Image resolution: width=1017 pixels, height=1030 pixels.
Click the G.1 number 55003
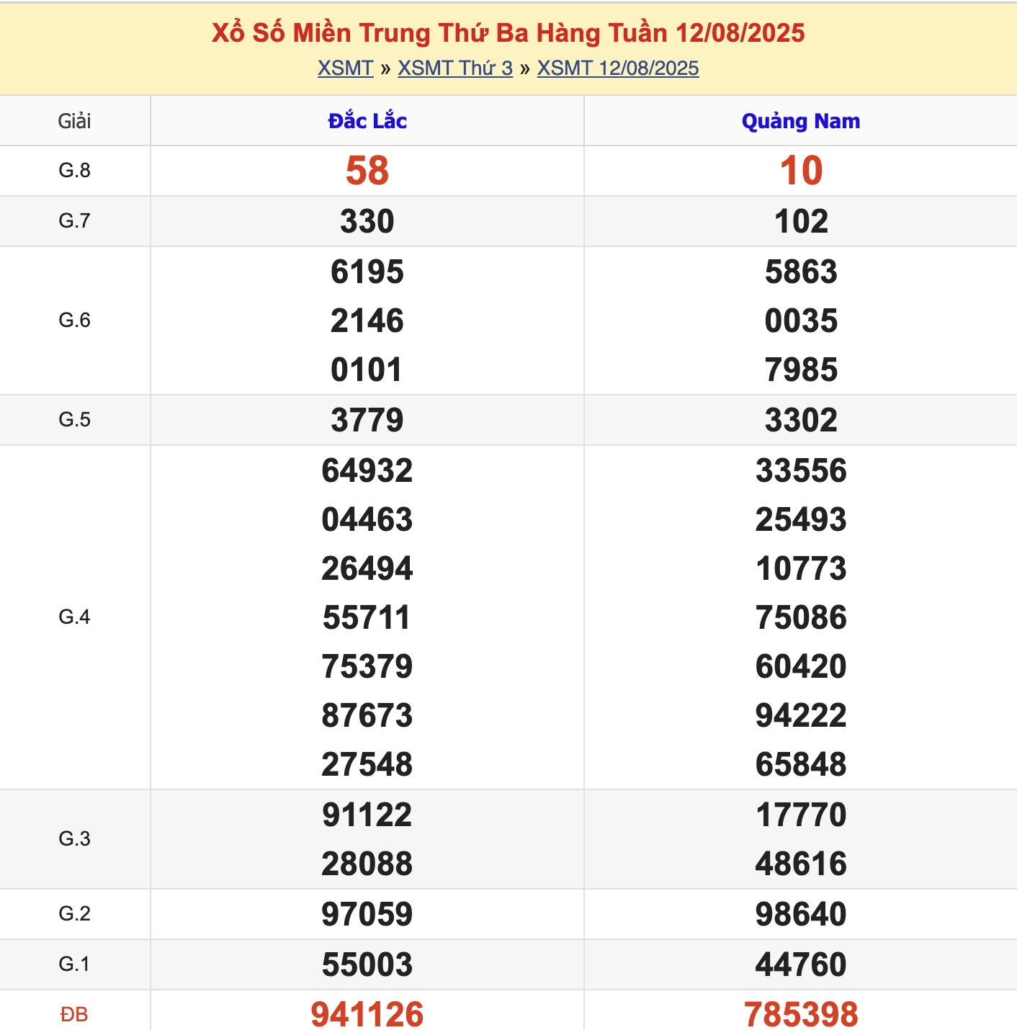pyautogui.click(x=367, y=965)
